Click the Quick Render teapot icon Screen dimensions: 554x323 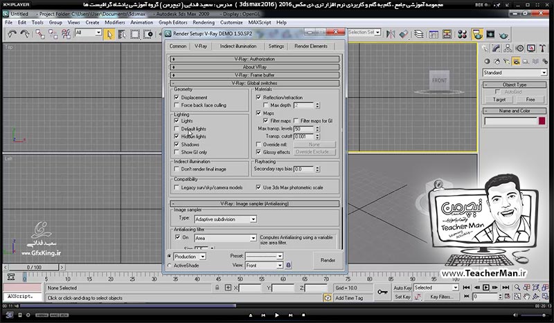[503, 35]
